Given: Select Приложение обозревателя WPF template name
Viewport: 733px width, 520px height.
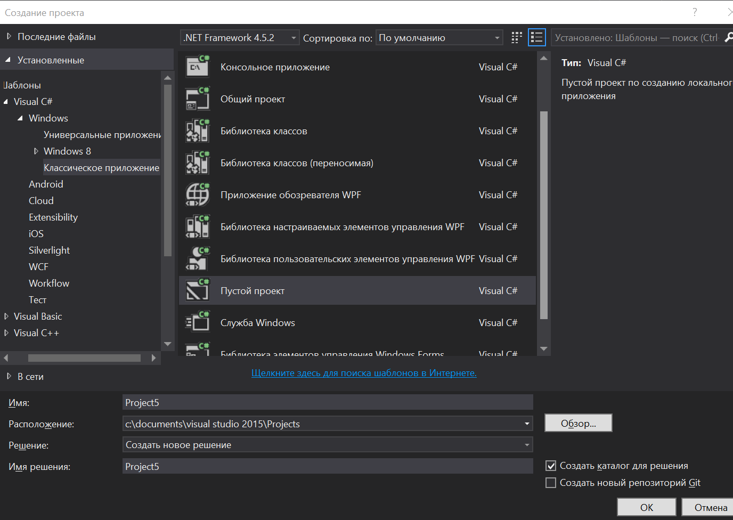Looking at the screenshot, I should [x=291, y=194].
